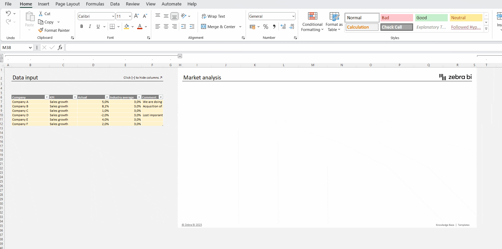502x249 pixels.
Task: Open Conditional Formatting options
Action: (x=312, y=22)
